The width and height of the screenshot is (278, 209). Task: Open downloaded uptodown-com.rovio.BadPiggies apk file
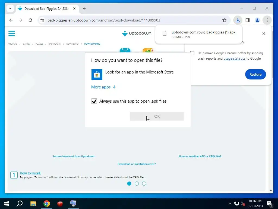(198, 34)
